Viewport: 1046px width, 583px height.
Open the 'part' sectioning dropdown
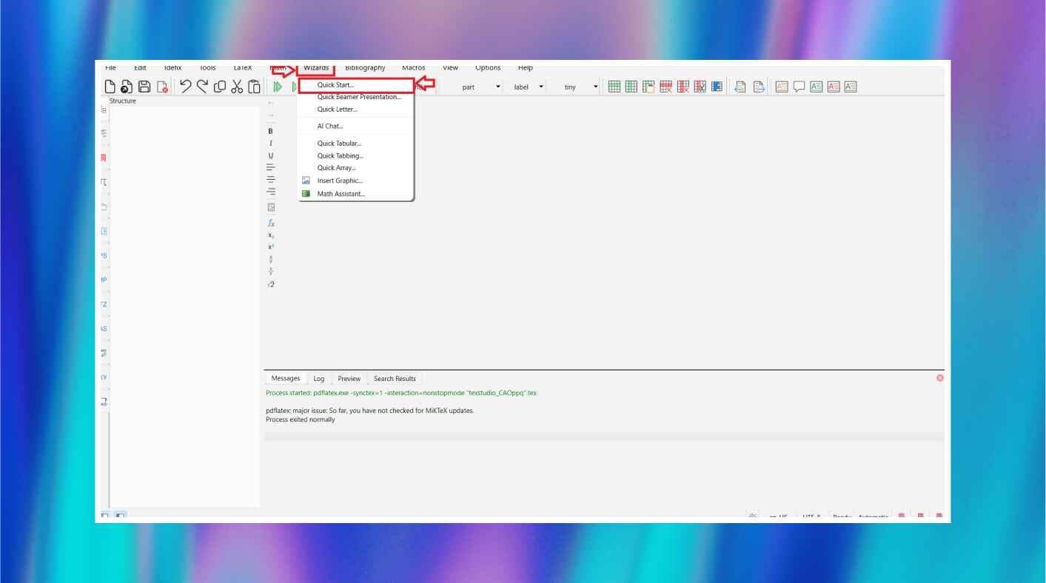pos(481,87)
